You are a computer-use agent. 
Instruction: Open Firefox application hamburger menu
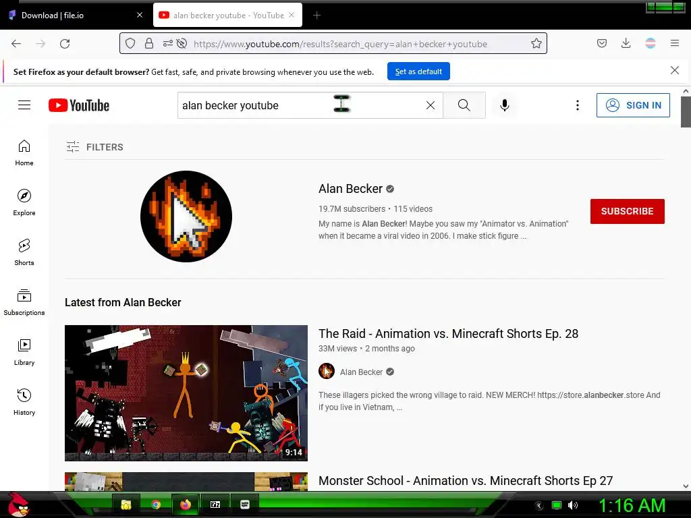(x=675, y=43)
